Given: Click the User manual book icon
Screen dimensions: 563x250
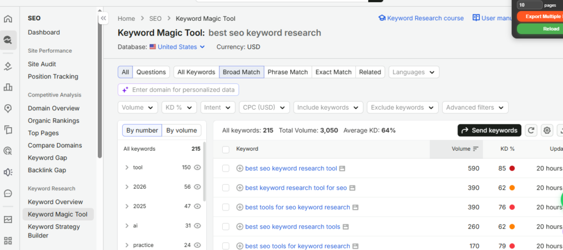Looking at the screenshot, I should (476, 18).
